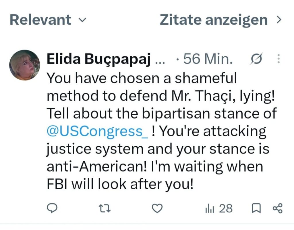Click the 'You have chosen a shameful' opening line
This screenshot has width=294, height=230.
142,78
